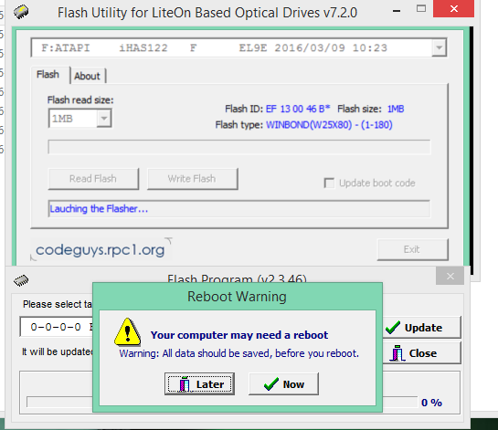Close the Flash Program window
Image resolution: width=498 pixels, height=430 pixels.
tap(450, 276)
